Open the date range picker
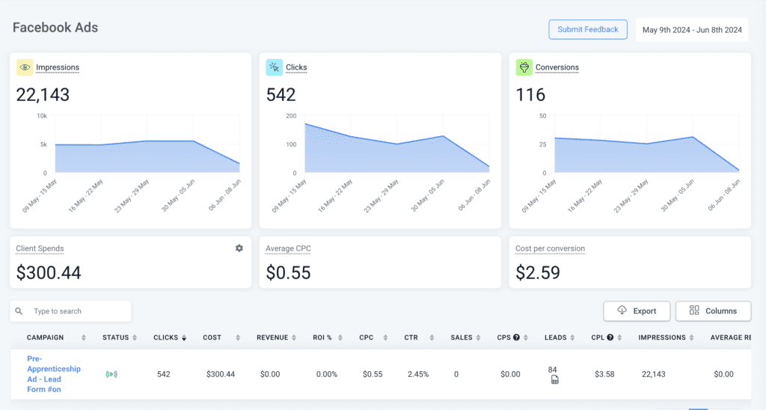This screenshot has height=410, width=766. tap(692, 30)
